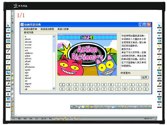Open the protractor tool in the bottom bar
Screen dimensions: 167x125
(65, 118)
